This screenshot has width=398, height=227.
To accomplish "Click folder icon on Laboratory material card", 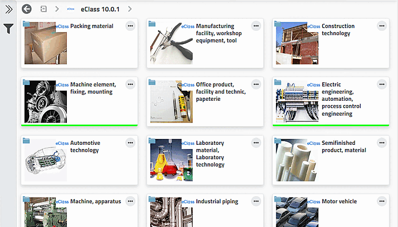I will [152, 141].
